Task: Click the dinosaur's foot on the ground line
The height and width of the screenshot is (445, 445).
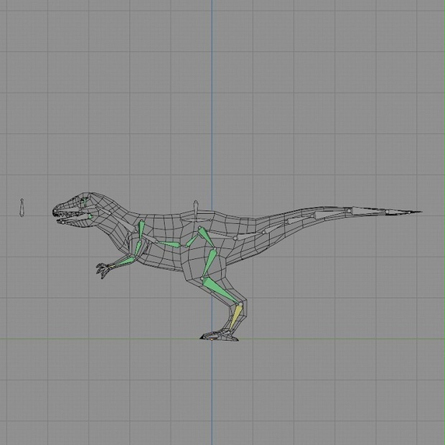Action: coord(219,335)
